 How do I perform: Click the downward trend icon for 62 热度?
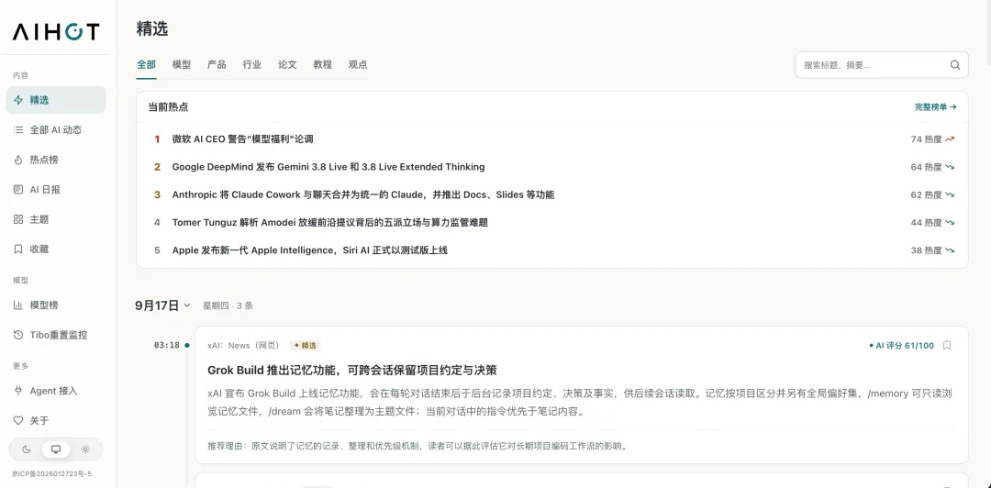pyautogui.click(x=950, y=194)
